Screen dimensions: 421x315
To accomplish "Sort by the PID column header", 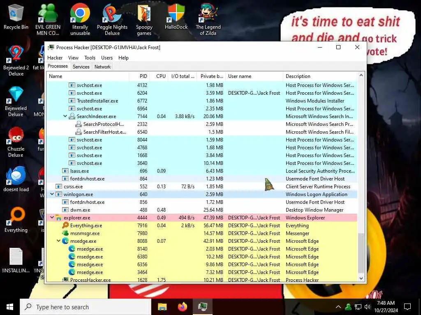I will click(139, 76).
